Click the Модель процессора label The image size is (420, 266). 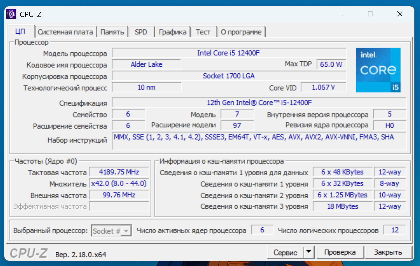(75, 54)
